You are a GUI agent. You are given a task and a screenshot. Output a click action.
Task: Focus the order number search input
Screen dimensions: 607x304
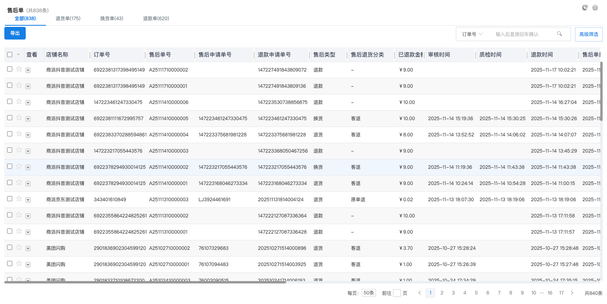524,34
